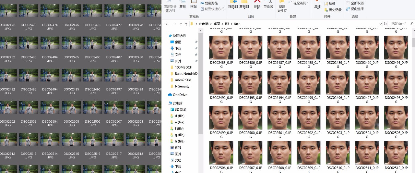Open the NGenuity folder in sidebar

point(180,86)
